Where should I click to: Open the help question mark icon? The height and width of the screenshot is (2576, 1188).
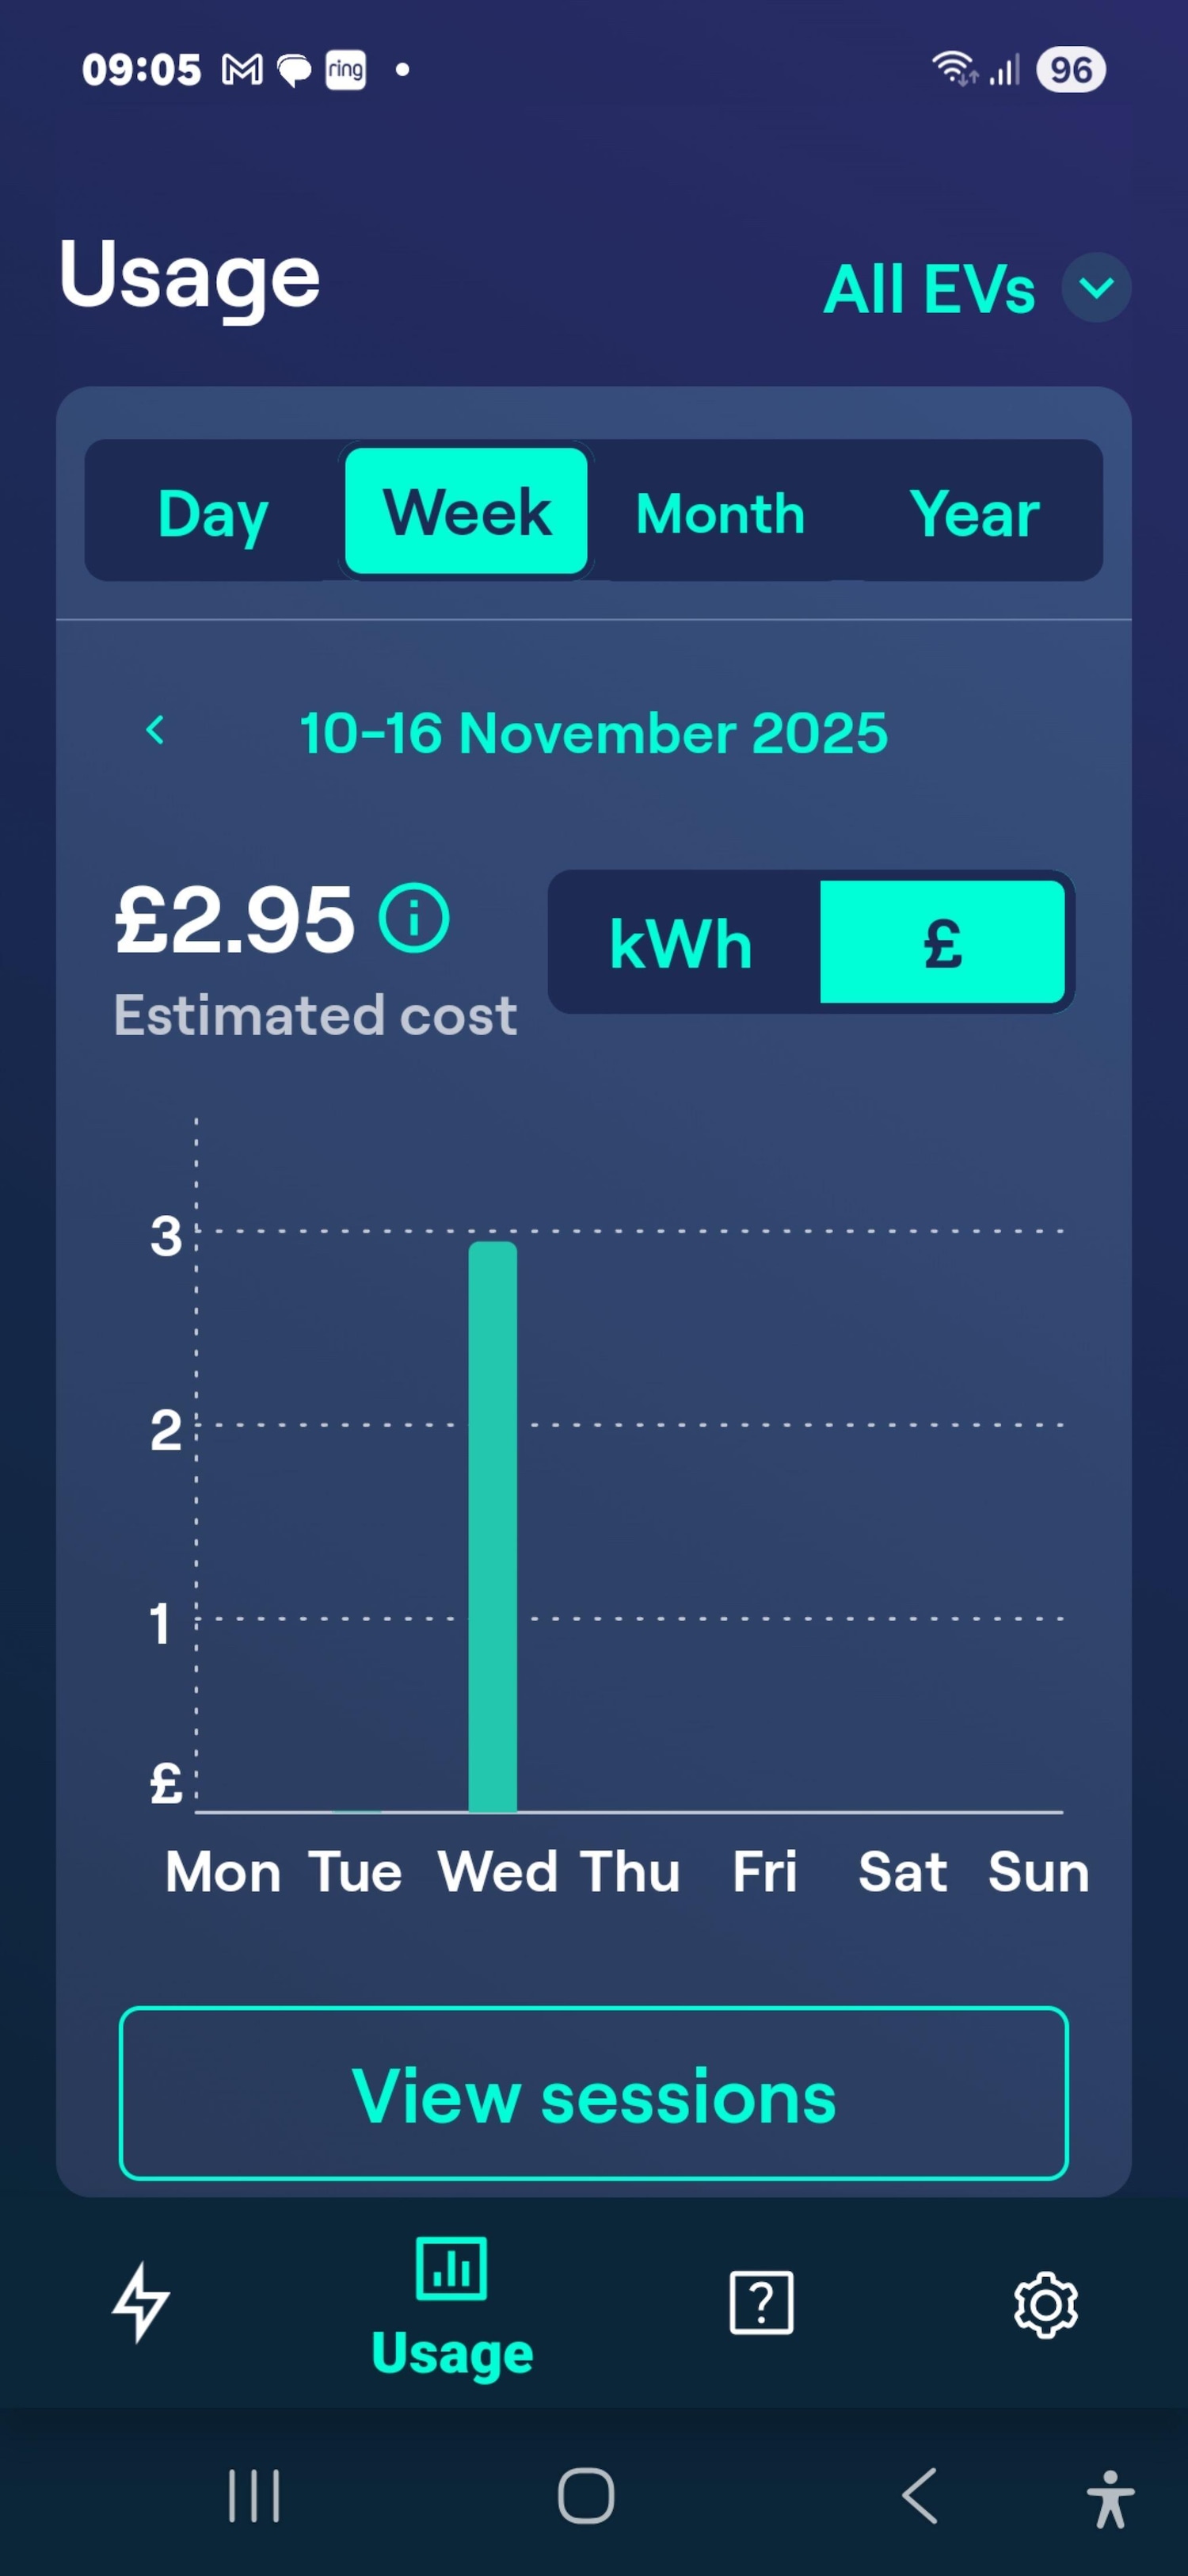coord(761,2302)
